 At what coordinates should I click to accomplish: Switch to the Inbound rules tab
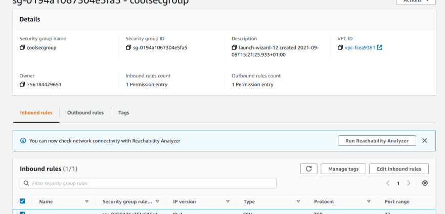36,113
